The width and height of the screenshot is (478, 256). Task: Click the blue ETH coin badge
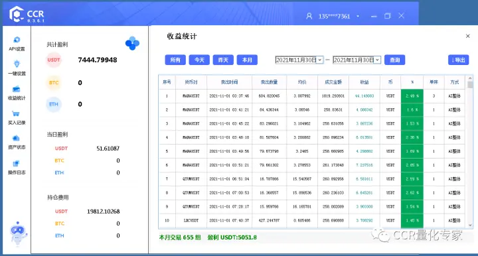point(54,104)
